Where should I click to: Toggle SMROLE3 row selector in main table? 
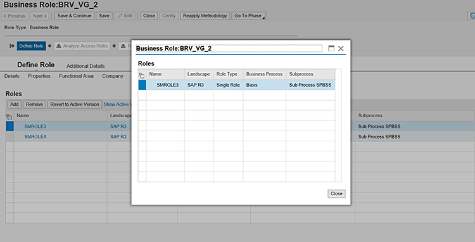tap(9, 126)
